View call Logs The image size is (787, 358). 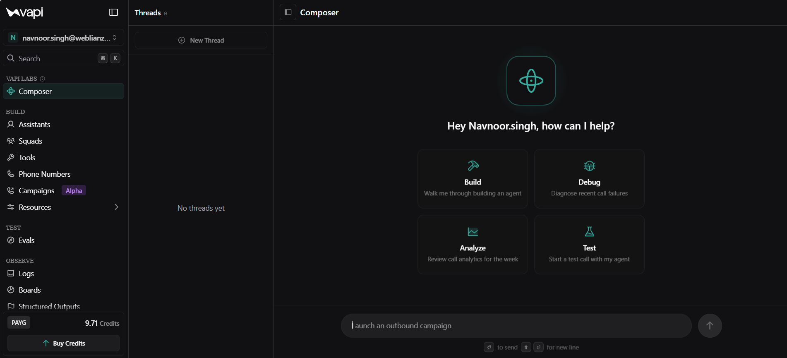(x=64, y=273)
